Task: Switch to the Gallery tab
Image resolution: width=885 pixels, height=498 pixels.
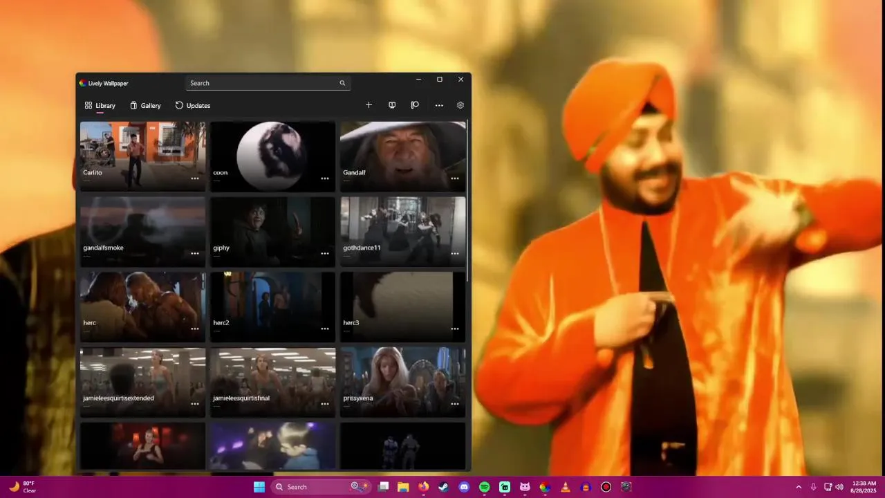Action: (145, 105)
